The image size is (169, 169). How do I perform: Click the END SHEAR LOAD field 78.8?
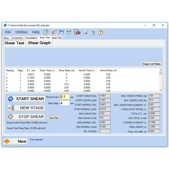[104, 118]
